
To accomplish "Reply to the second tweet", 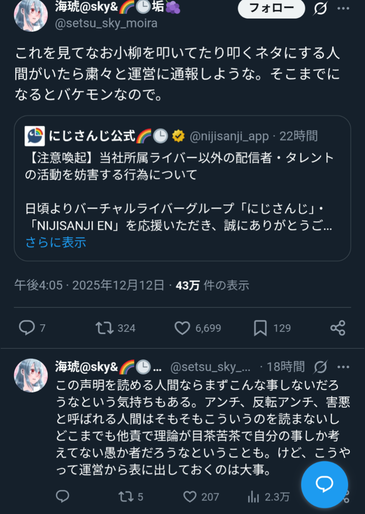I will click(x=63, y=496).
